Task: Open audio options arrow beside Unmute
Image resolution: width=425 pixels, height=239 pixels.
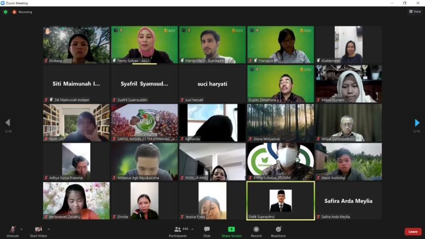Action: click(x=21, y=229)
